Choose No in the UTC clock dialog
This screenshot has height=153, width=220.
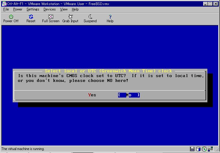coord(129,95)
